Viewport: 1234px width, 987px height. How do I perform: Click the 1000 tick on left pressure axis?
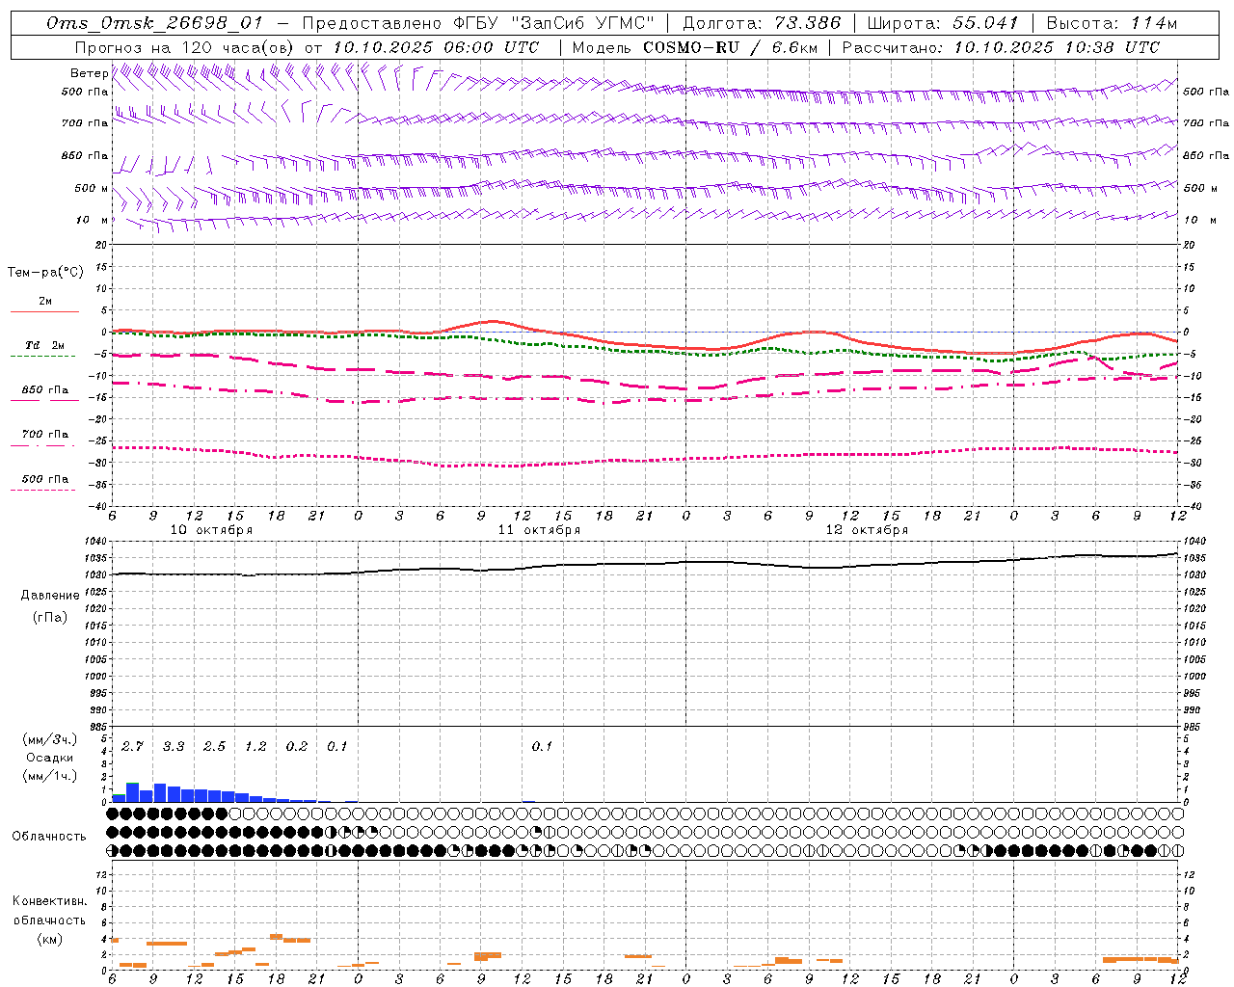[x=94, y=678]
